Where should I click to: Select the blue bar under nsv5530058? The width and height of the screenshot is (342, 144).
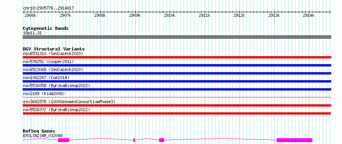(x=177, y=89)
